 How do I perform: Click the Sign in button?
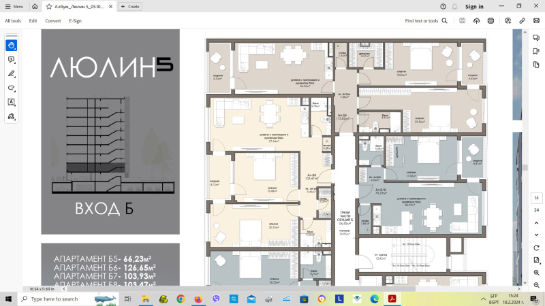point(474,7)
